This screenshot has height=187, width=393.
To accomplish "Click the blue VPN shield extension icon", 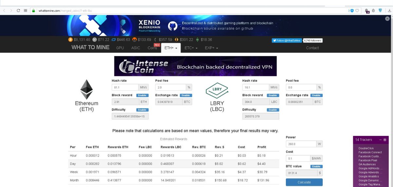I will [380, 10].
